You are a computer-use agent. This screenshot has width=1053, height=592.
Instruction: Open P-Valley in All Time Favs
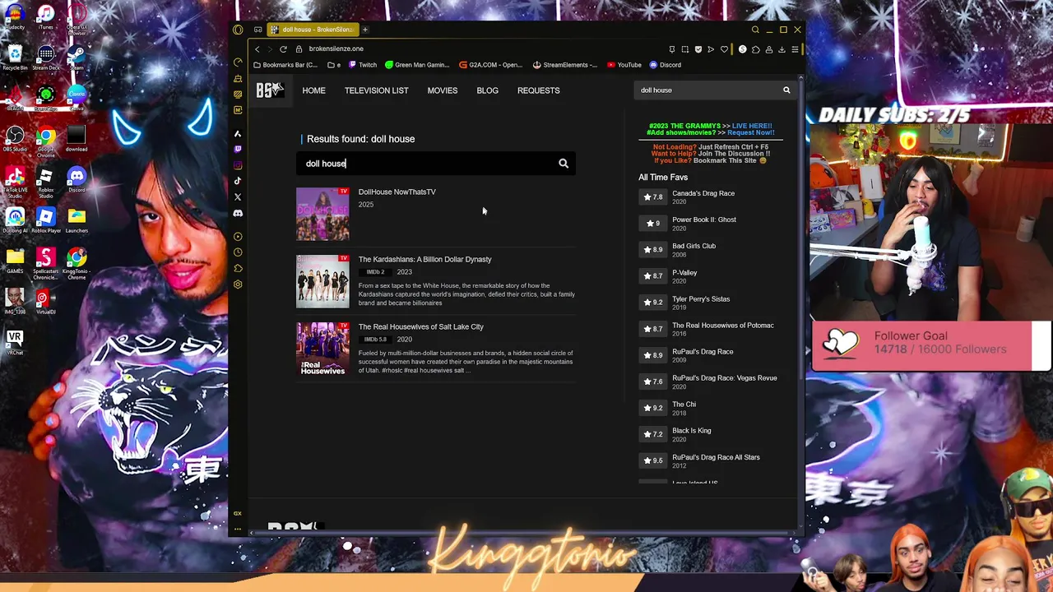pos(684,272)
